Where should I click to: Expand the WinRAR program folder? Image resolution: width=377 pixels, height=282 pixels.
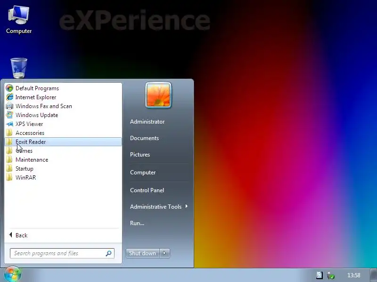(x=63, y=178)
